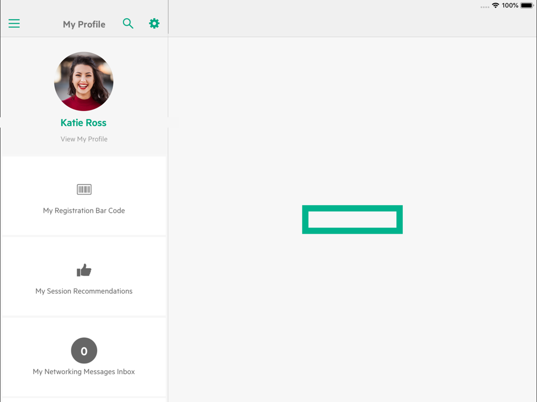Viewport: 537px width, 402px height.
Task: Tap the battery status icon
Action: (x=527, y=5)
